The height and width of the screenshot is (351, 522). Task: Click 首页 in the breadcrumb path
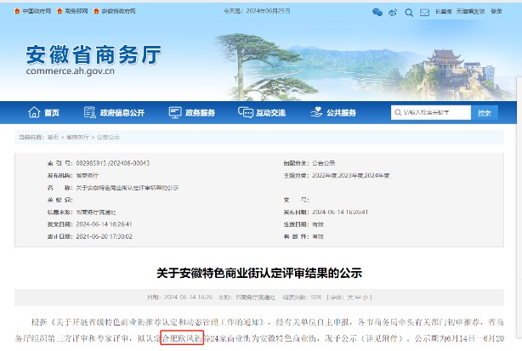[53, 137]
